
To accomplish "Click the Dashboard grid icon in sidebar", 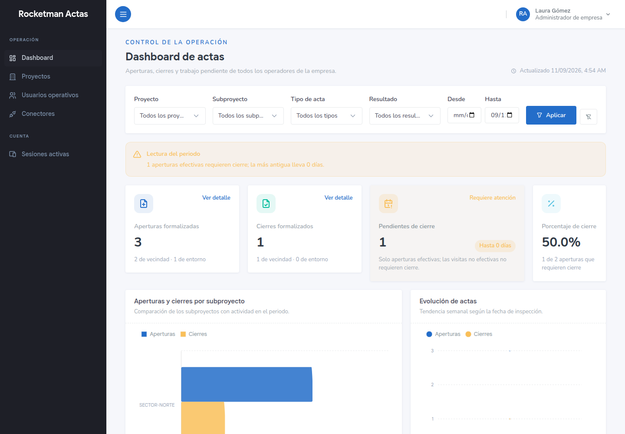I will pyautogui.click(x=13, y=58).
